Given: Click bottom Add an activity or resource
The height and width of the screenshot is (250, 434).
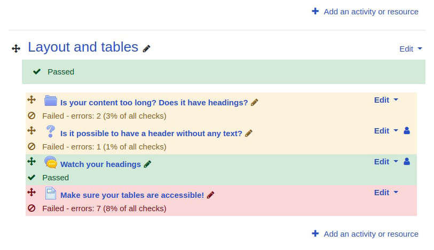Looking at the screenshot, I should point(365,234).
